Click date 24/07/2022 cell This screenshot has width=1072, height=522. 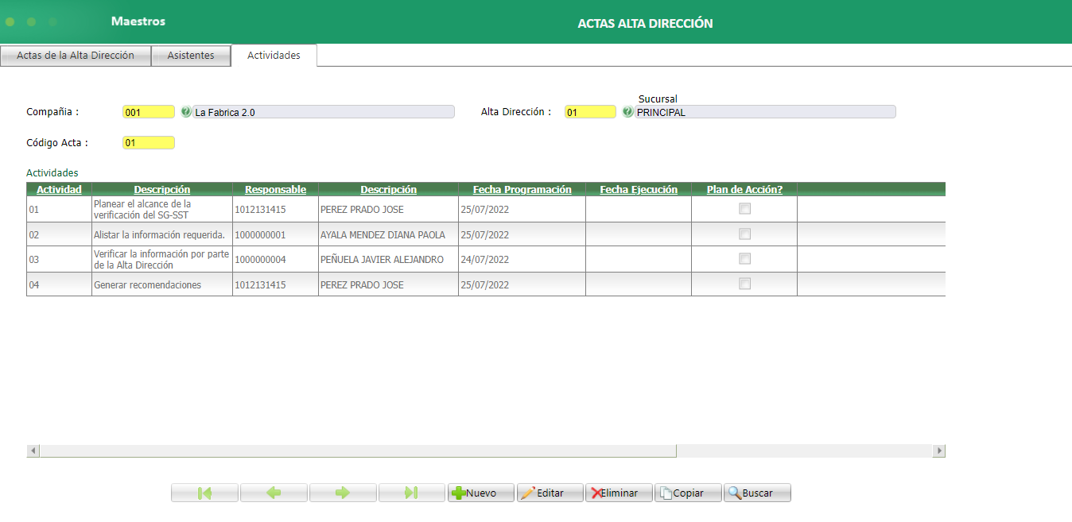pyautogui.click(x=522, y=259)
